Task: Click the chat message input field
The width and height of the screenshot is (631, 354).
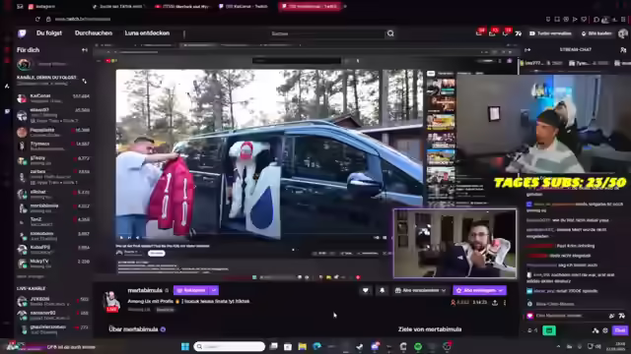Action: click(x=568, y=316)
